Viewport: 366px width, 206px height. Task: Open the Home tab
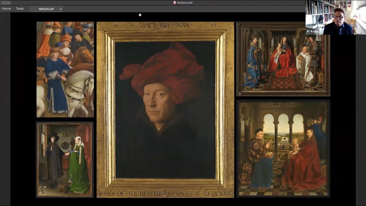[x=6, y=9]
